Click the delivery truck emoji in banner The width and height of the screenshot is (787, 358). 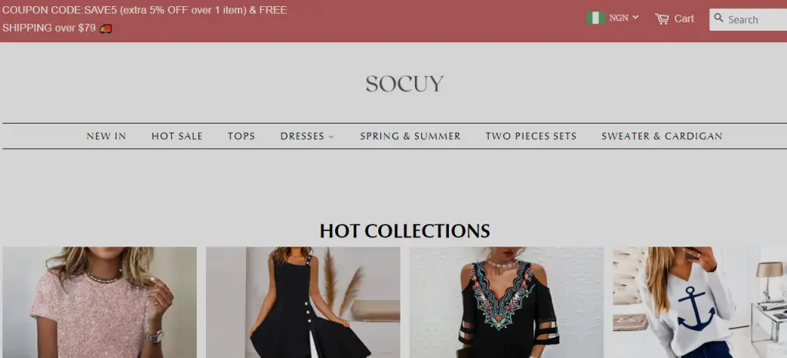[105, 28]
